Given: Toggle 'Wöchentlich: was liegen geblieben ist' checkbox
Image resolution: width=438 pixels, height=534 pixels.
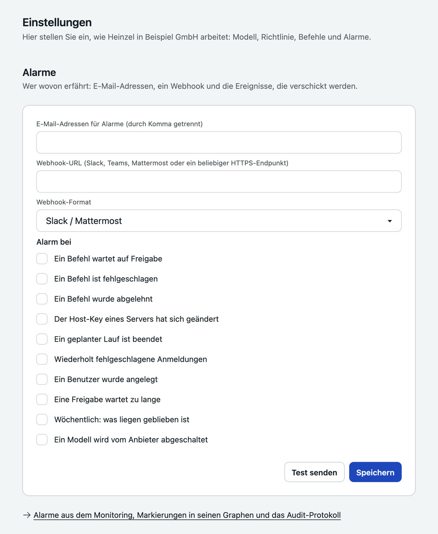Looking at the screenshot, I should point(42,419).
